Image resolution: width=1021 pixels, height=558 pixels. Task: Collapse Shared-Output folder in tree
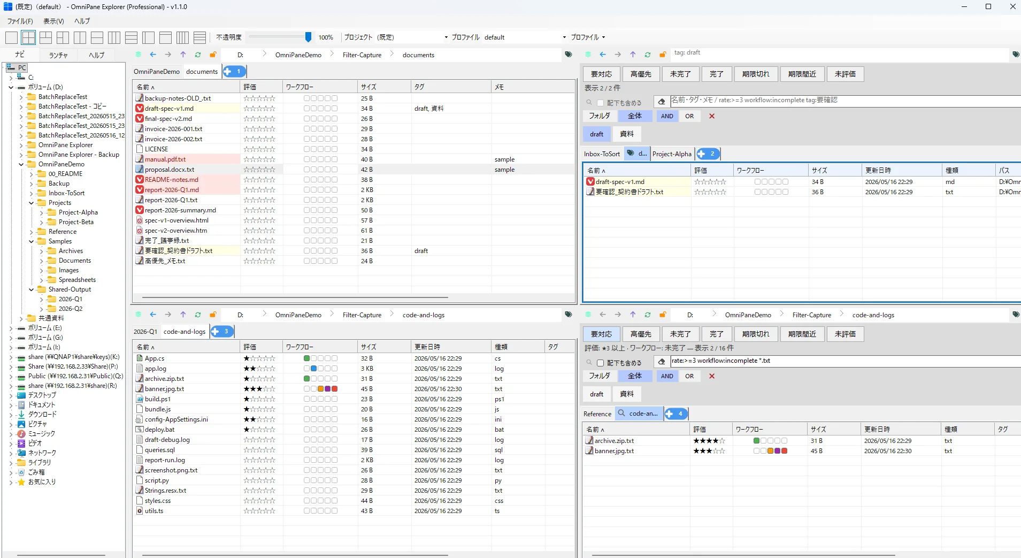click(31, 289)
